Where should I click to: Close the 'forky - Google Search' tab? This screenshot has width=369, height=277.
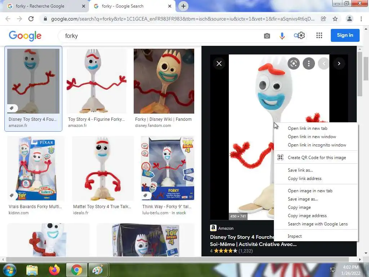click(x=170, y=6)
